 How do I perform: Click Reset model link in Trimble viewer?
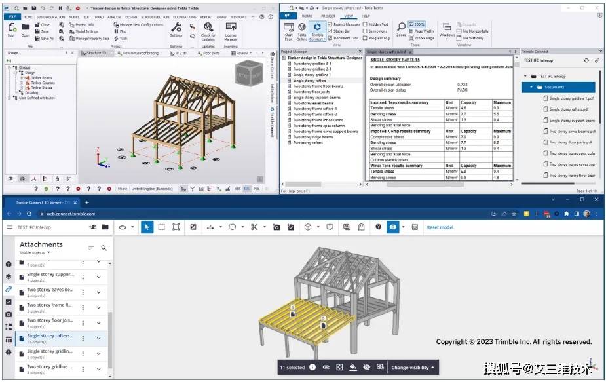[440, 227]
